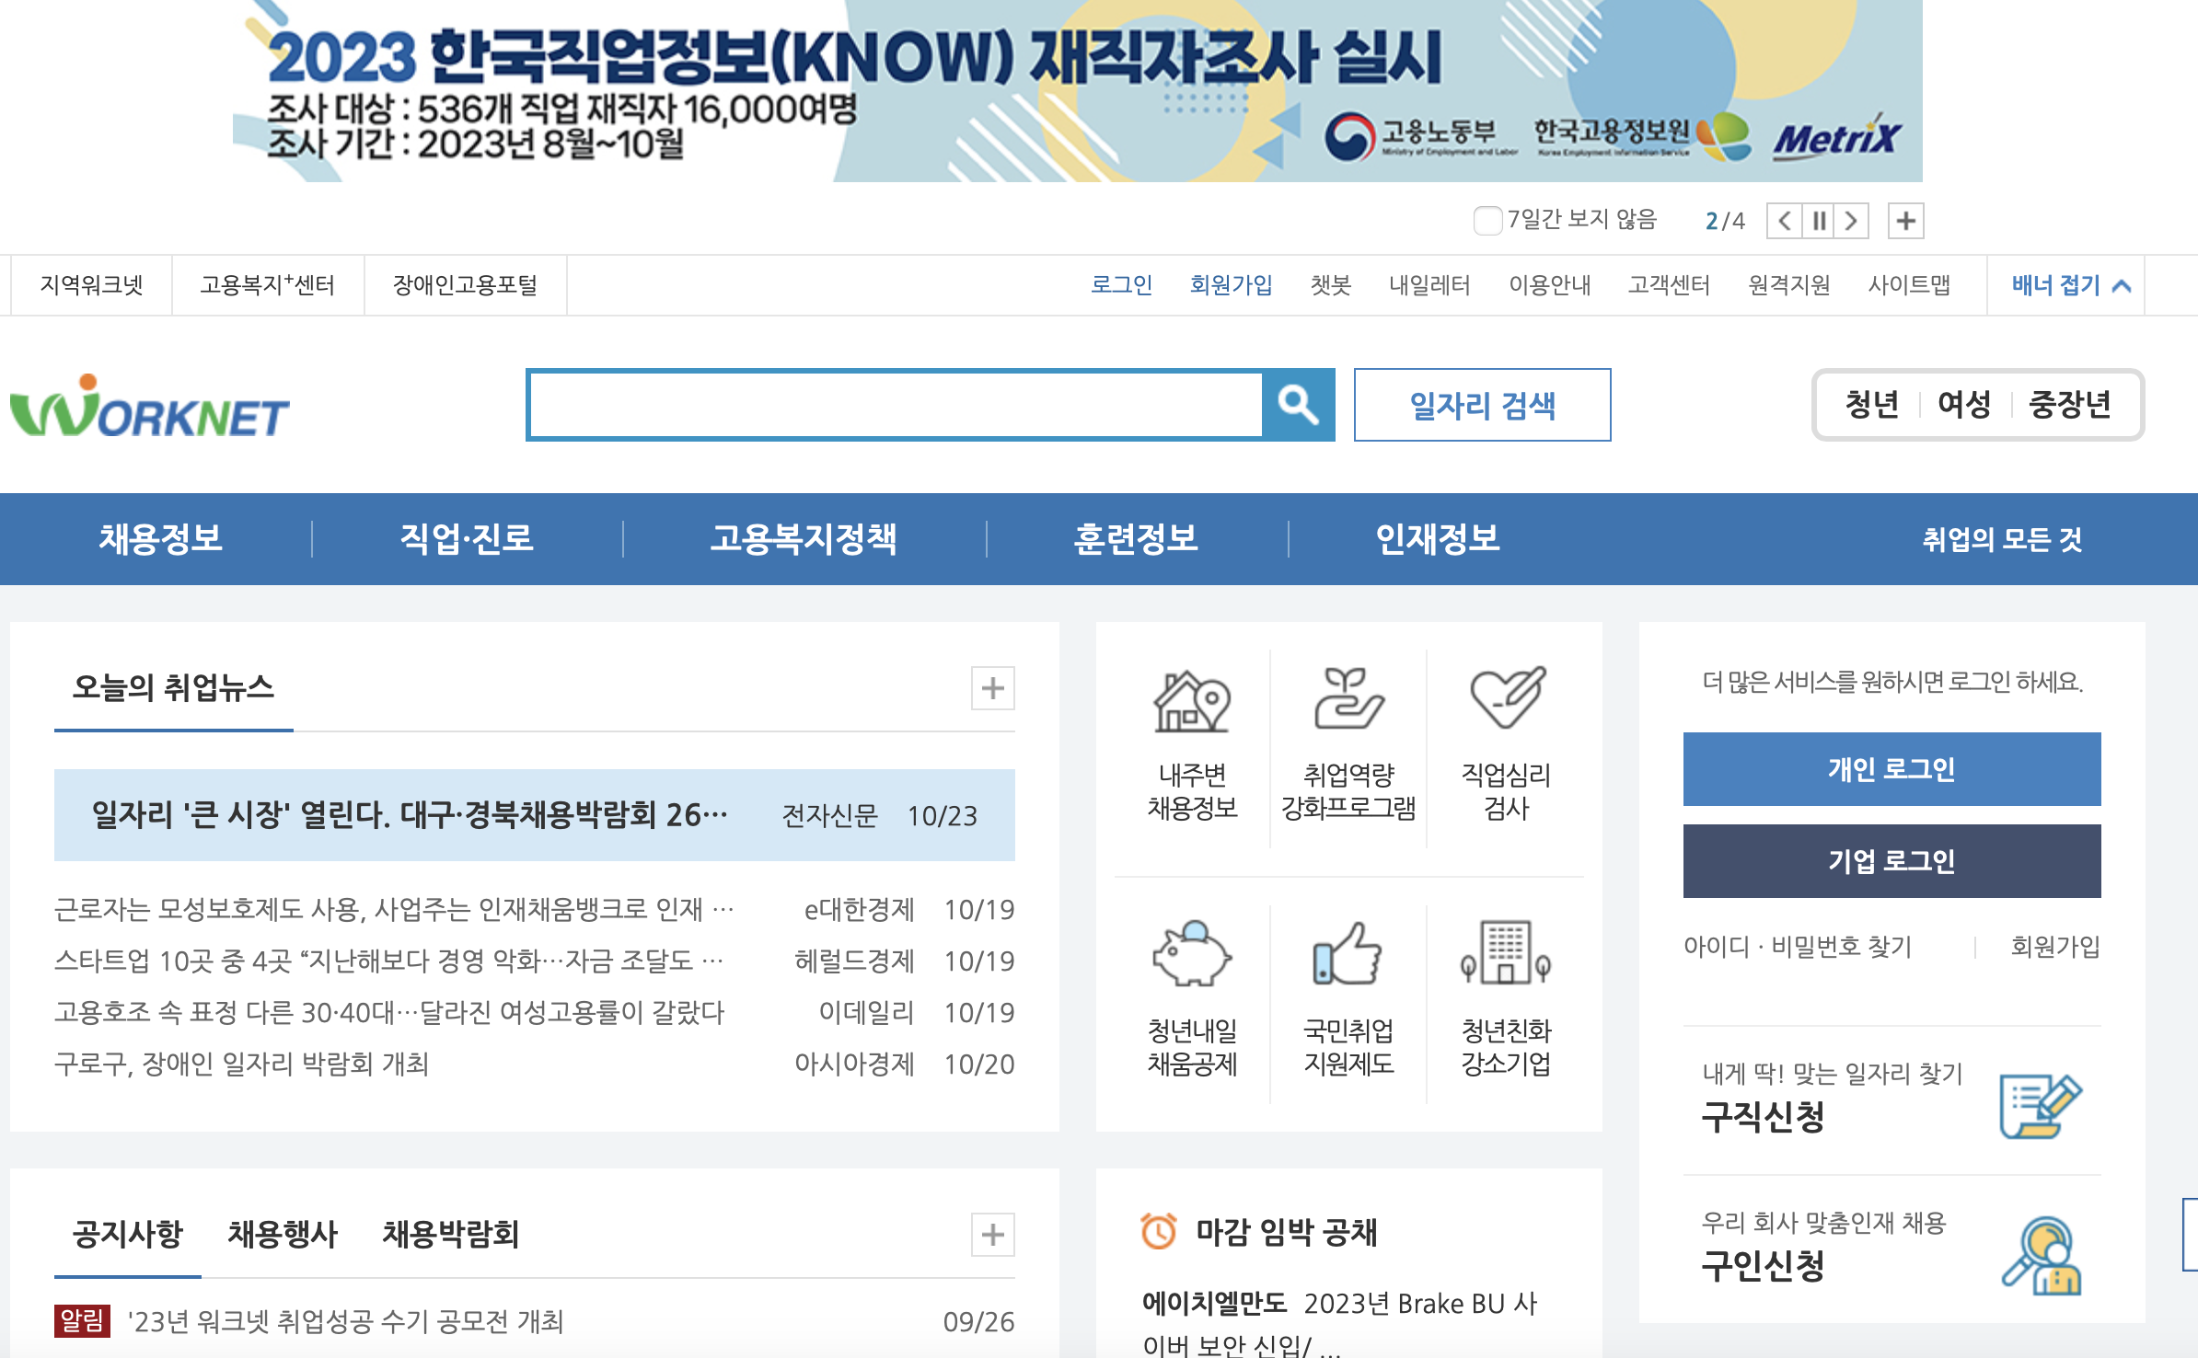Screen dimensions: 2198x1358
Task: Select the 국민취업 지원제도 thumbs-up icon
Action: tap(1347, 957)
